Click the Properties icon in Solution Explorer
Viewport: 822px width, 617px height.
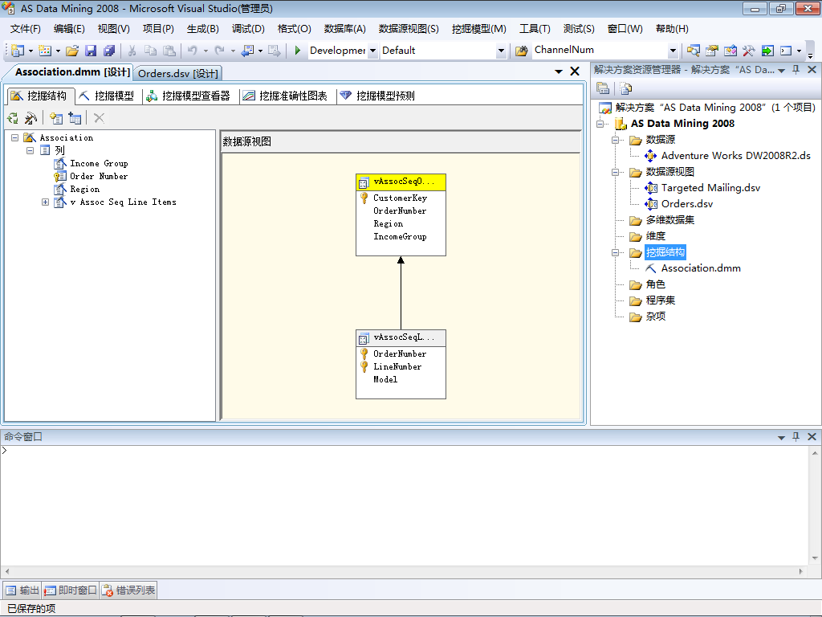pyautogui.click(x=603, y=88)
